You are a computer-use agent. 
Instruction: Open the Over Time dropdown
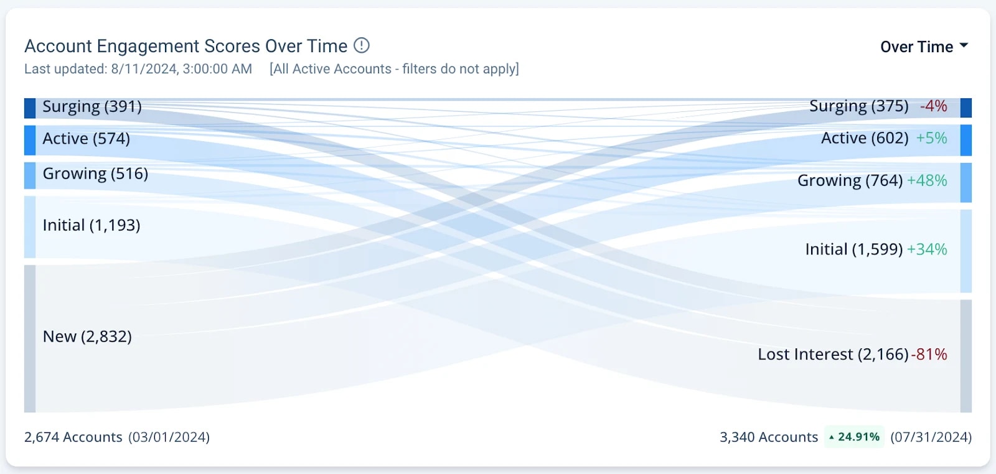coord(924,47)
